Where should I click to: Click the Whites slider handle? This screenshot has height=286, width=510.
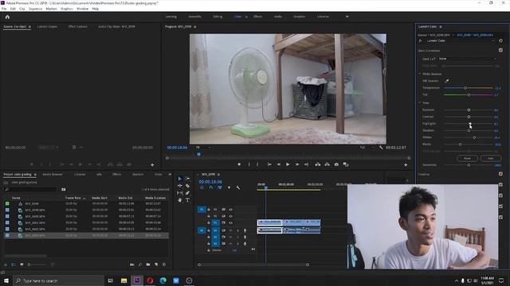pyautogui.click(x=474, y=137)
